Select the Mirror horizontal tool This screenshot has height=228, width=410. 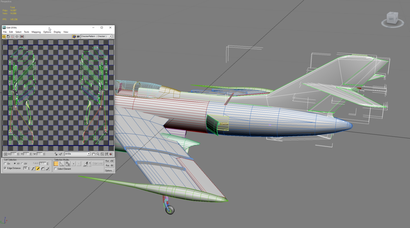[x=22, y=36]
